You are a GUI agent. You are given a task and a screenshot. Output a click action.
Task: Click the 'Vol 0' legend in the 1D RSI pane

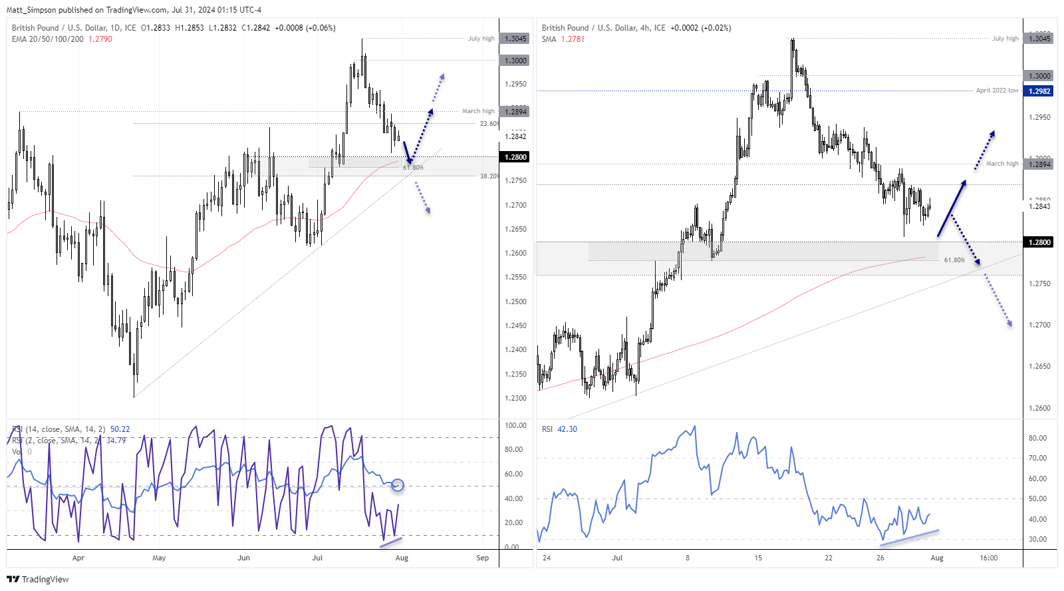[21, 452]
